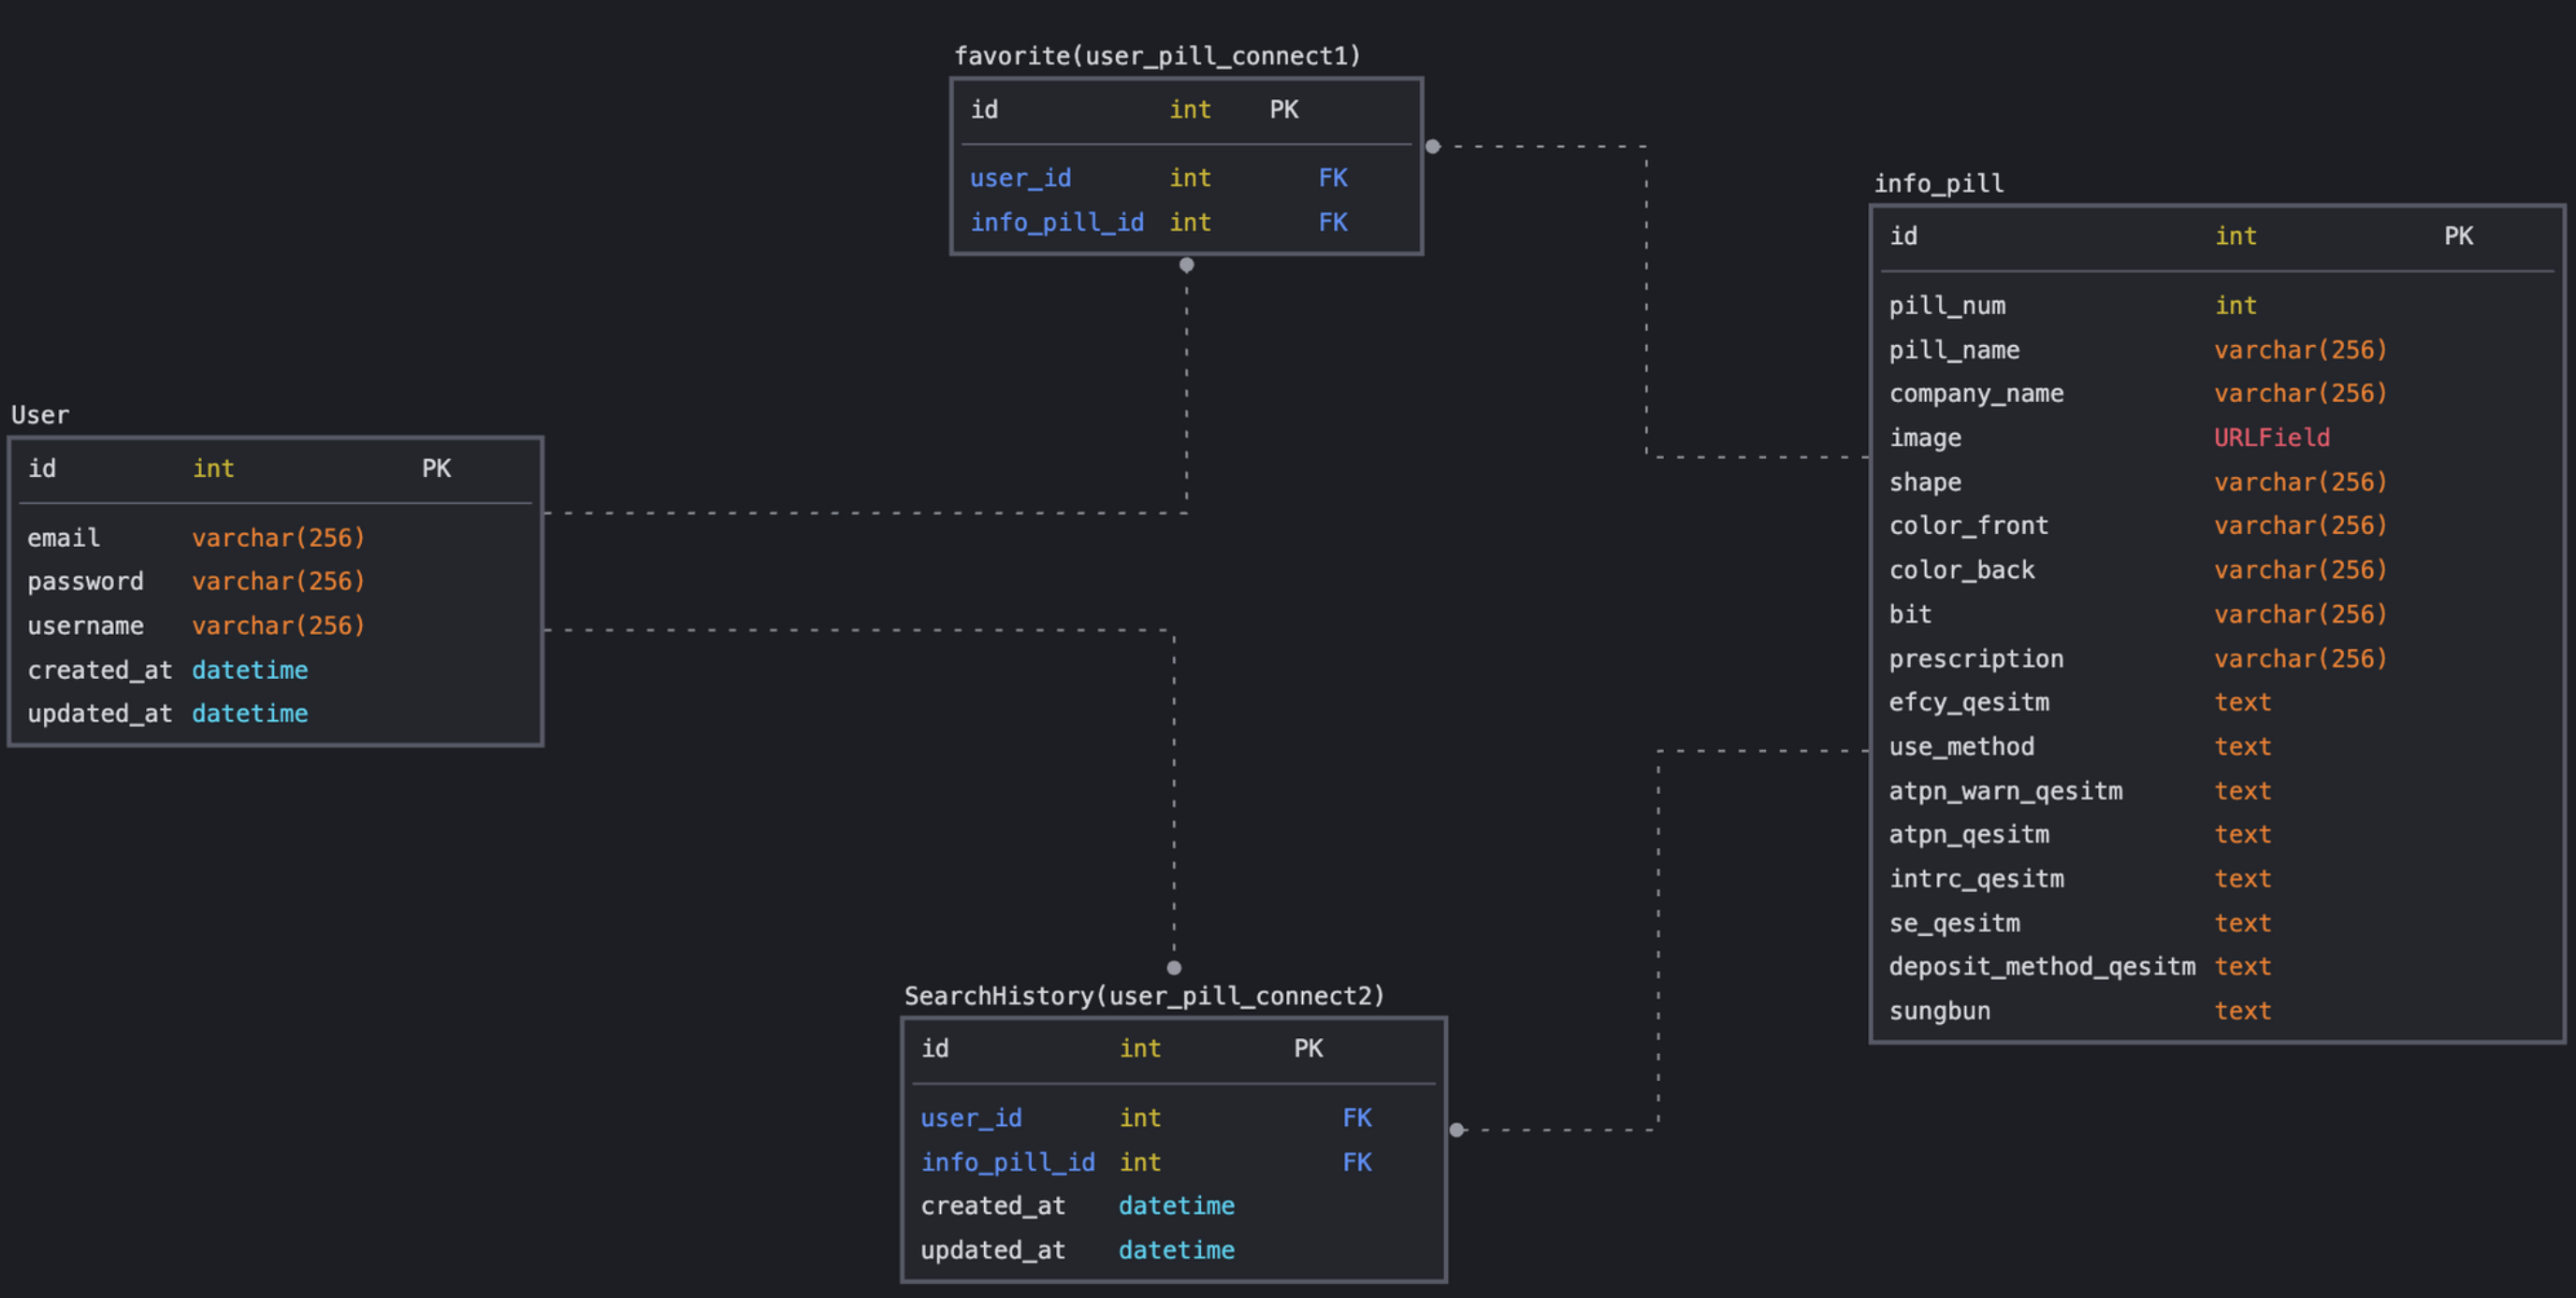Viewport: 2576px width, 1298px height.
Task: Click the email field in User table
Action: (63, 537)
